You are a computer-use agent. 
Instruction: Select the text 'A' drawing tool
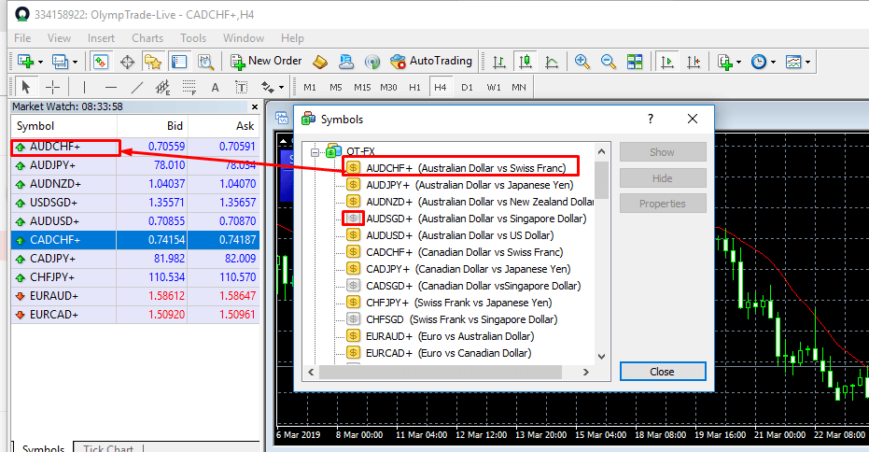(x=215, y=87)
